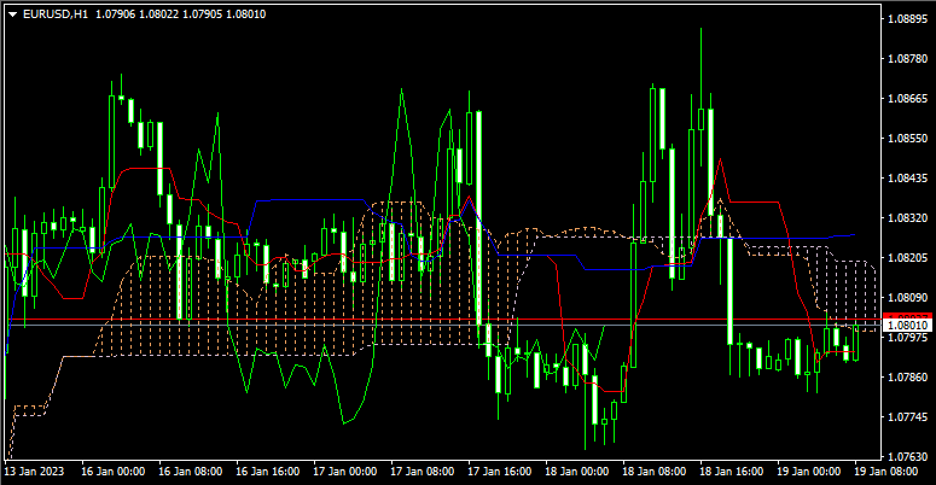Click the 1.07630 price axis label
This screenshot has height=485, width=936.
(x=907, y=456)
